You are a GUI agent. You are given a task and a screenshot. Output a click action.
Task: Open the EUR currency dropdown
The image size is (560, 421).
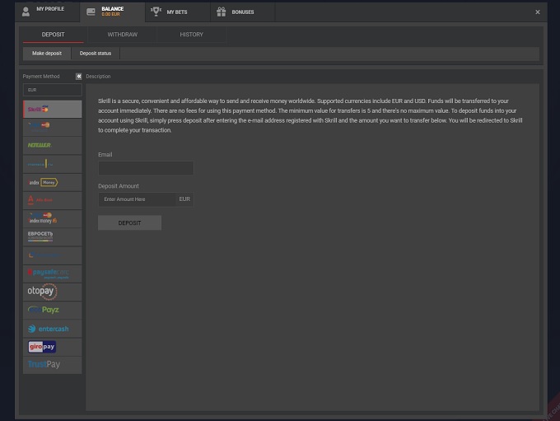52,90
